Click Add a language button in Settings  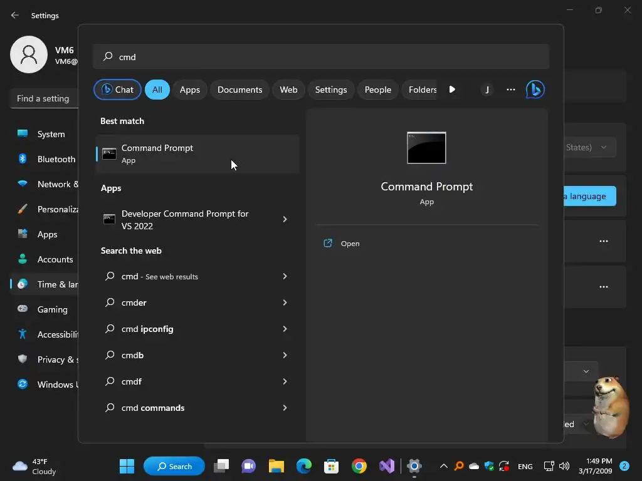click(x=590, y=196)
